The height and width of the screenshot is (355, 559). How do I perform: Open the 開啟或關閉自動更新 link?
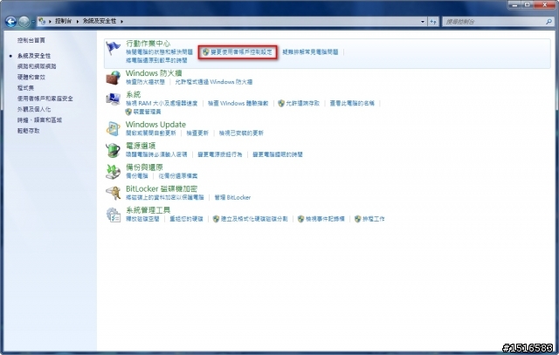tap(151, 133)
